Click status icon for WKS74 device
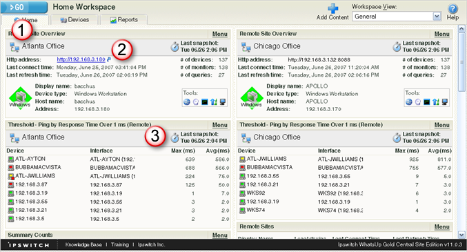The image size is (467, 252). pos(242,211)
